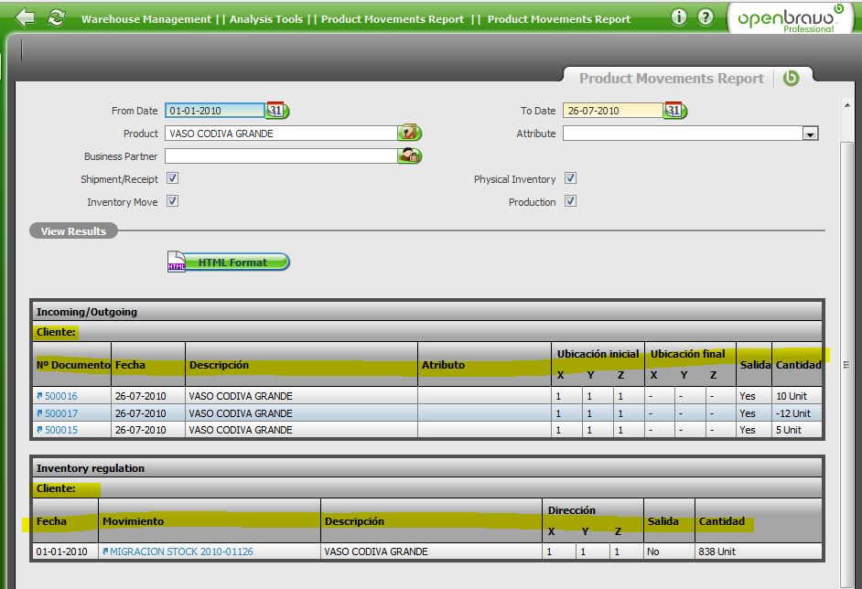Click the Inventory regulation section title
Image resolution: width=862 pixels, height=589 pixels.
91,468
